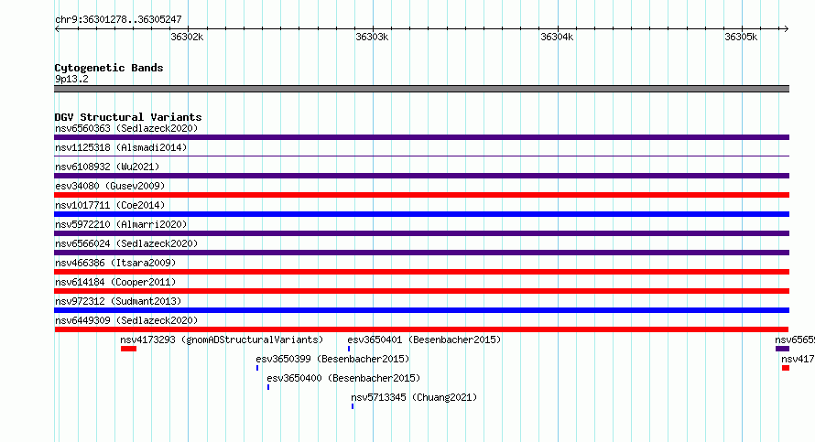The height and width of the screenshot is (442, 815).
Task: Click the 36305k ruler label
Action: [x=741, y=37]
